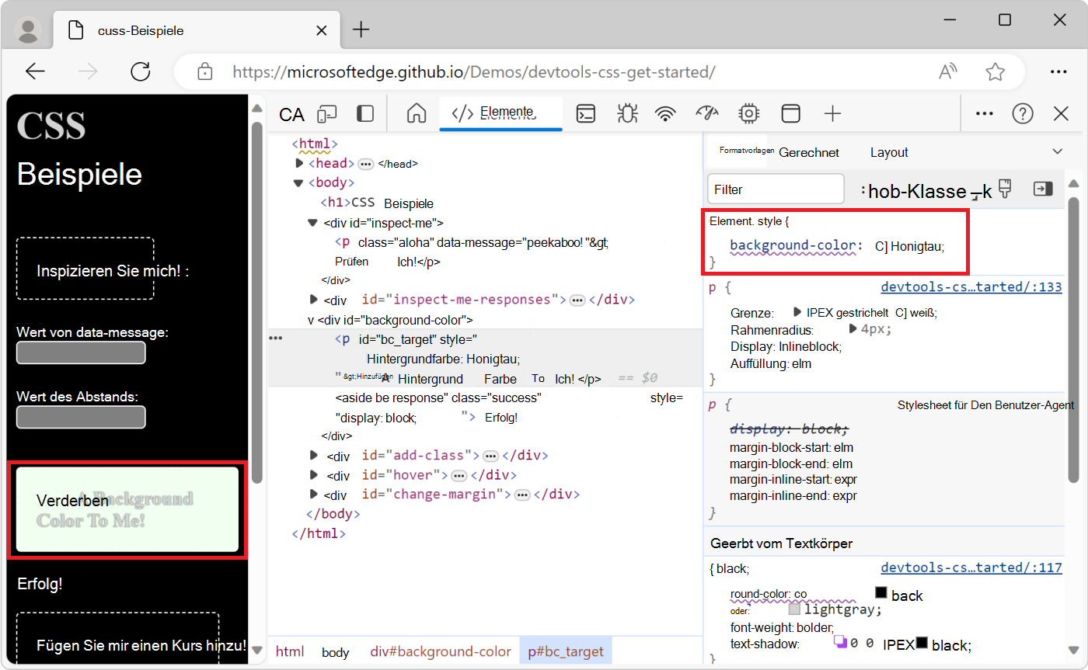Expand the head element in the DOM tree

point(299,163)
